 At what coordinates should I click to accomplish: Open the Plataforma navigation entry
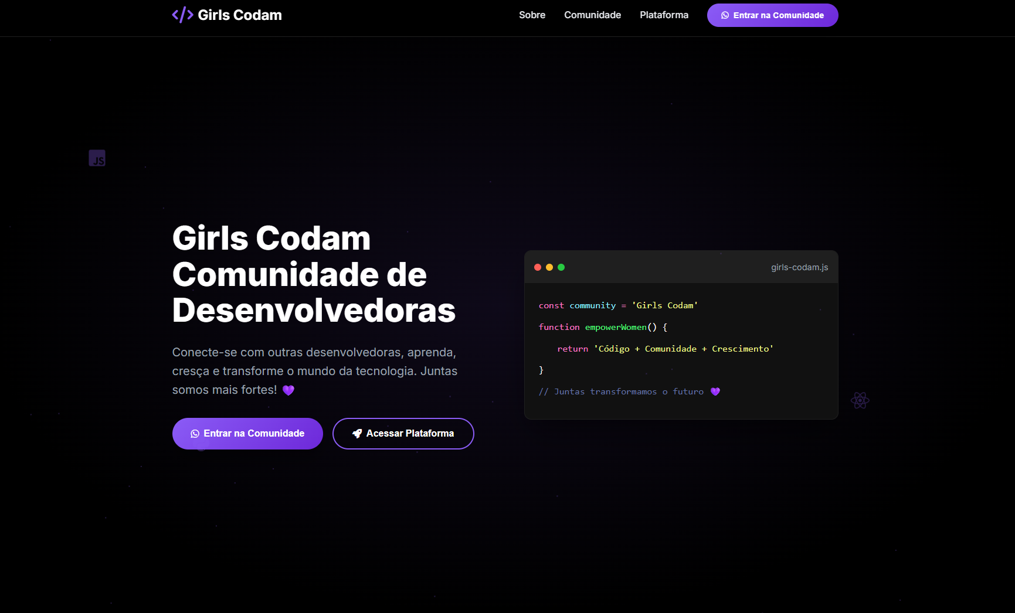click(x=664, y=15)
